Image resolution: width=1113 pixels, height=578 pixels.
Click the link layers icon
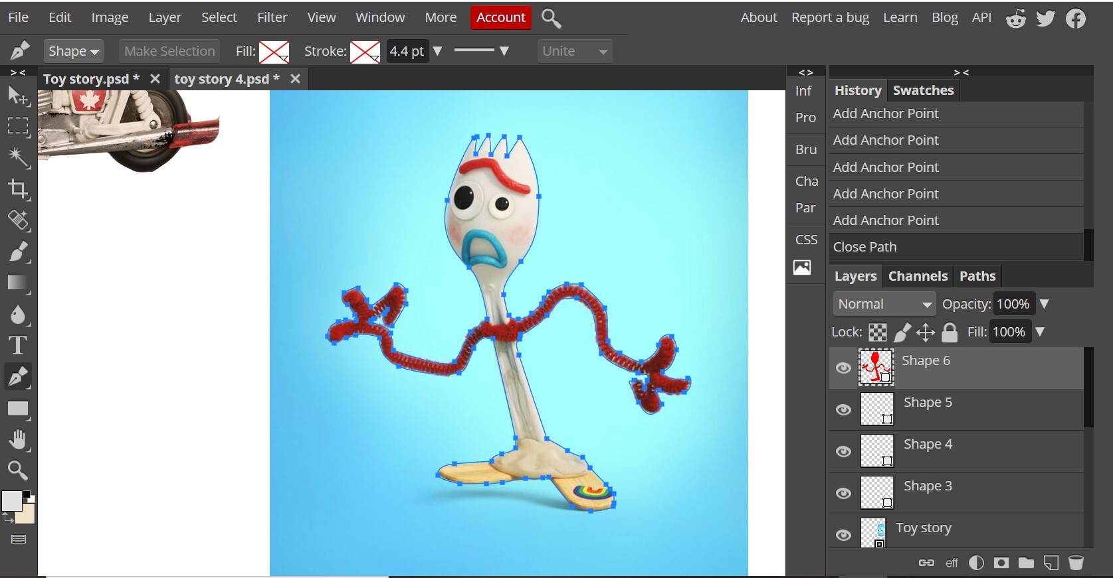(x=926, y=563)
